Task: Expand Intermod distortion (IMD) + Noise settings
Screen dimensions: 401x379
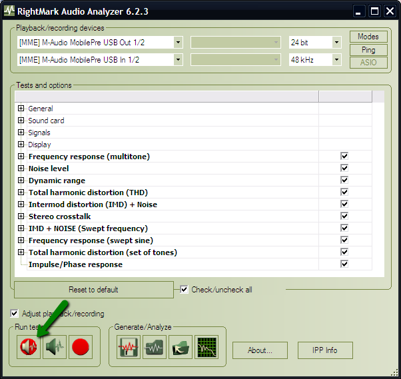Action: click(21, 204)
